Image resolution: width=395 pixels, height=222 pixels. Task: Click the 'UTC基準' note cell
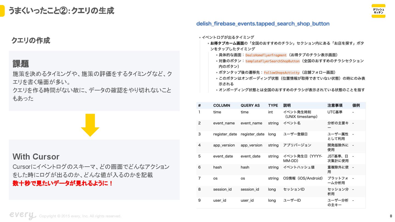coord(335,112)
